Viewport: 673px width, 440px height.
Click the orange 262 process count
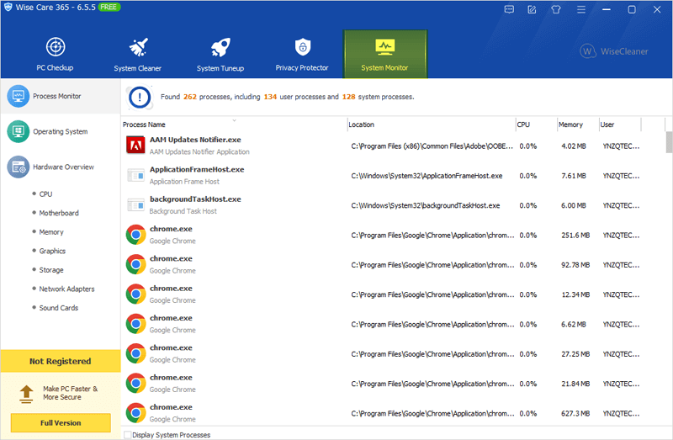click(x=190, y=97)
